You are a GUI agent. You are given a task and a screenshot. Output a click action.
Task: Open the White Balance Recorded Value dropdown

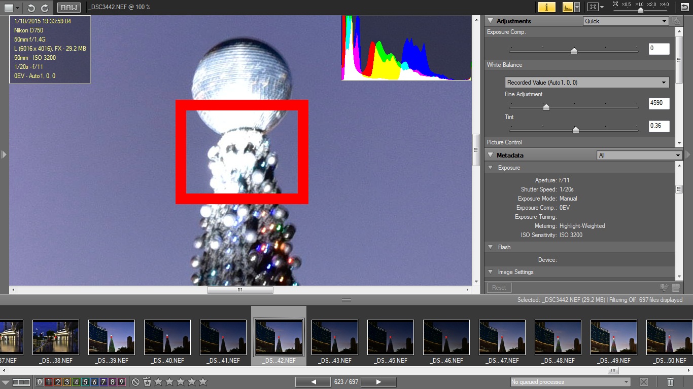(x=587, y=83)
